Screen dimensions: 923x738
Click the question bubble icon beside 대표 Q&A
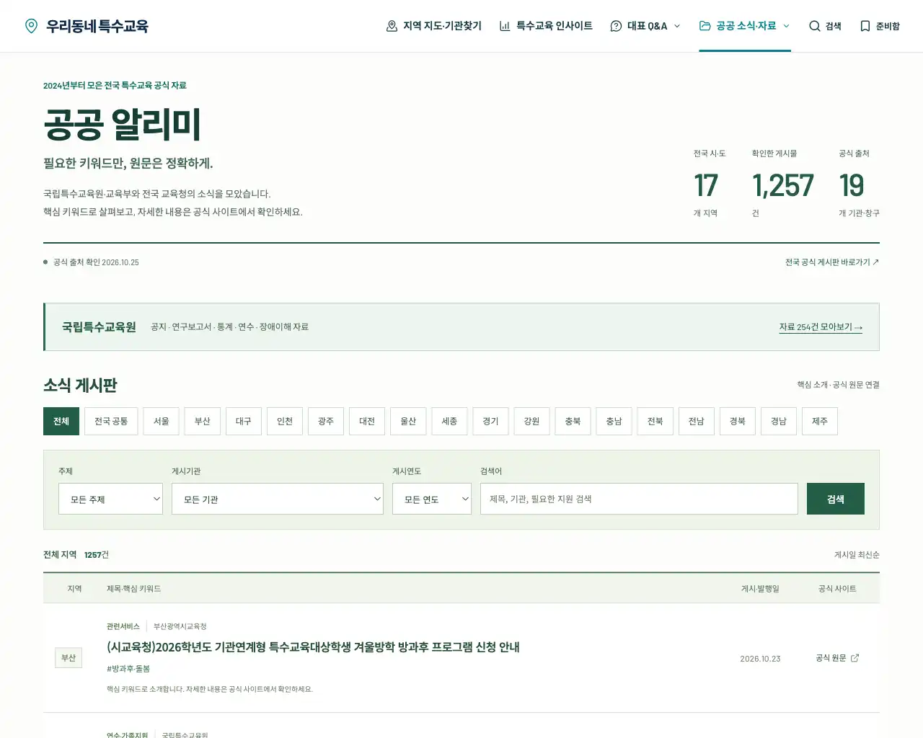pyautogui.click(x=616, y=26)
